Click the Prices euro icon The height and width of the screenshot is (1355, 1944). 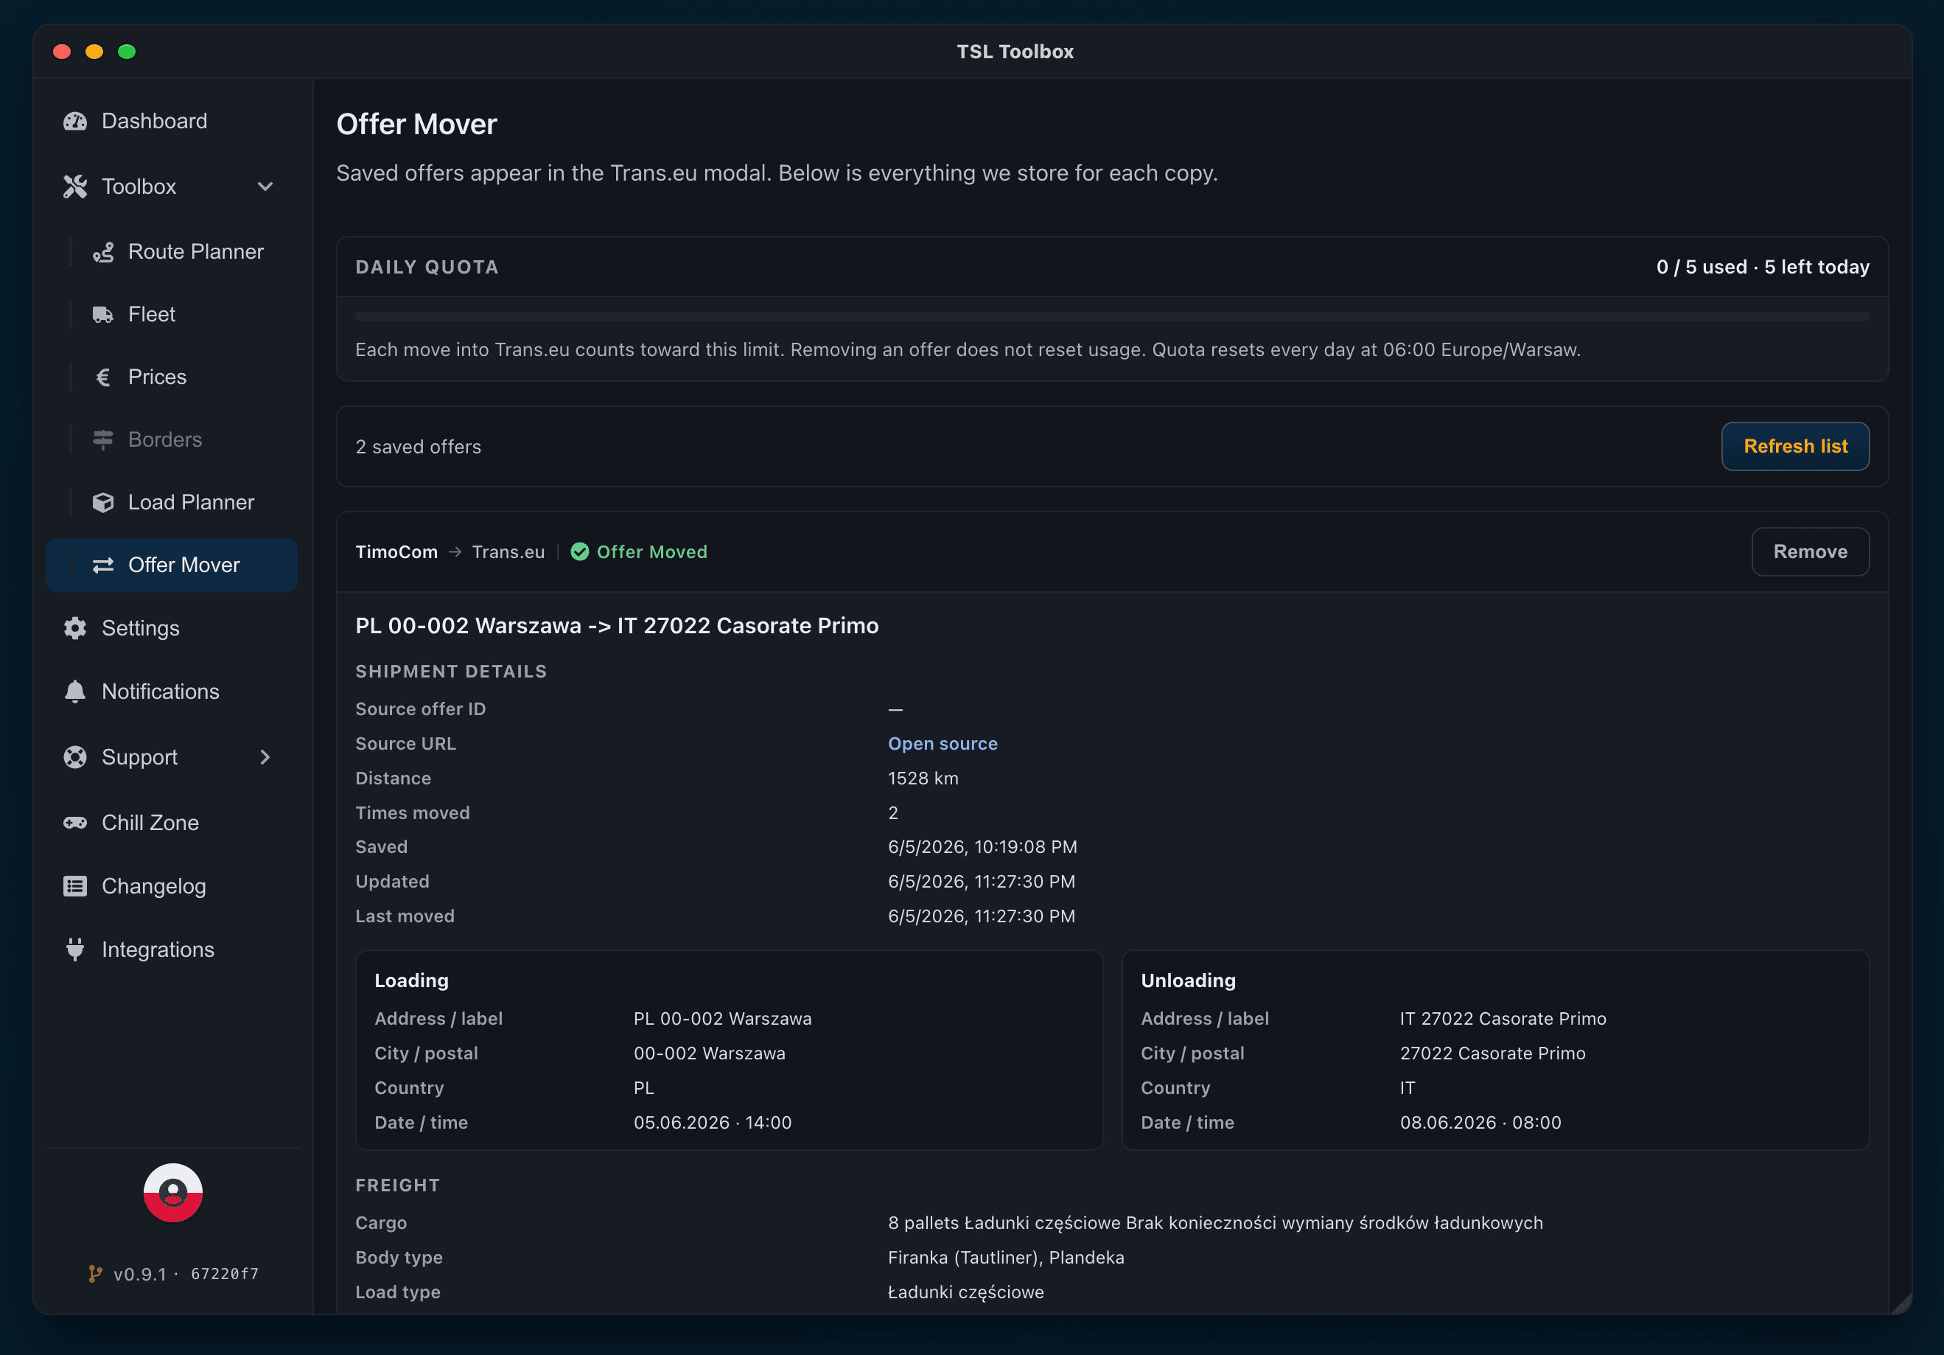coord(103,377)
